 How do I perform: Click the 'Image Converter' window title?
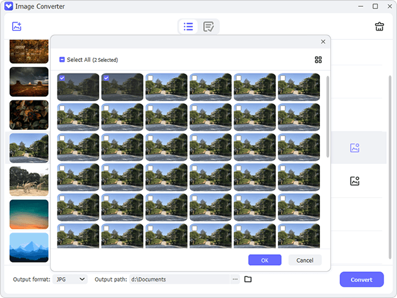pos(40,6)
